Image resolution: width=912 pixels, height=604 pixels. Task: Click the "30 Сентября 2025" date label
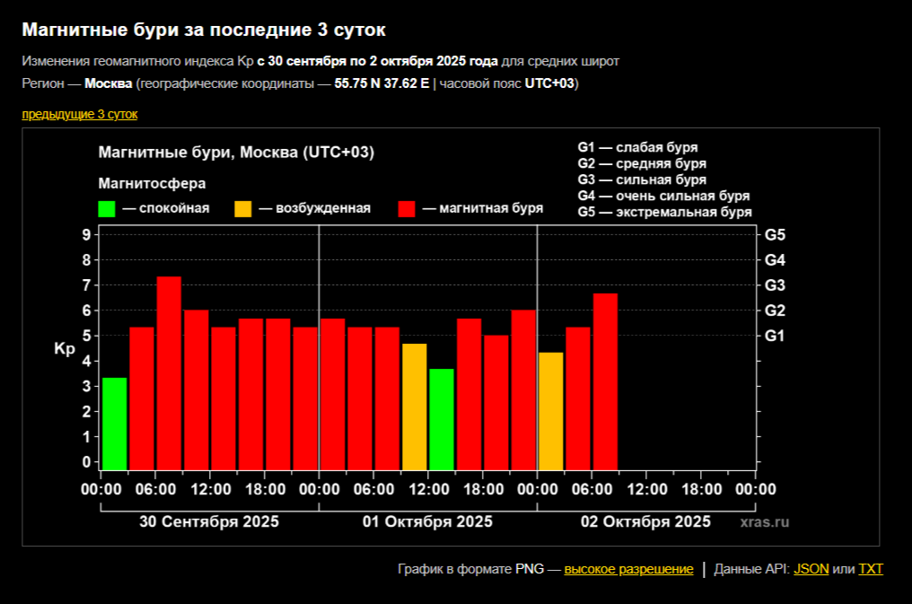click(208, 521)
